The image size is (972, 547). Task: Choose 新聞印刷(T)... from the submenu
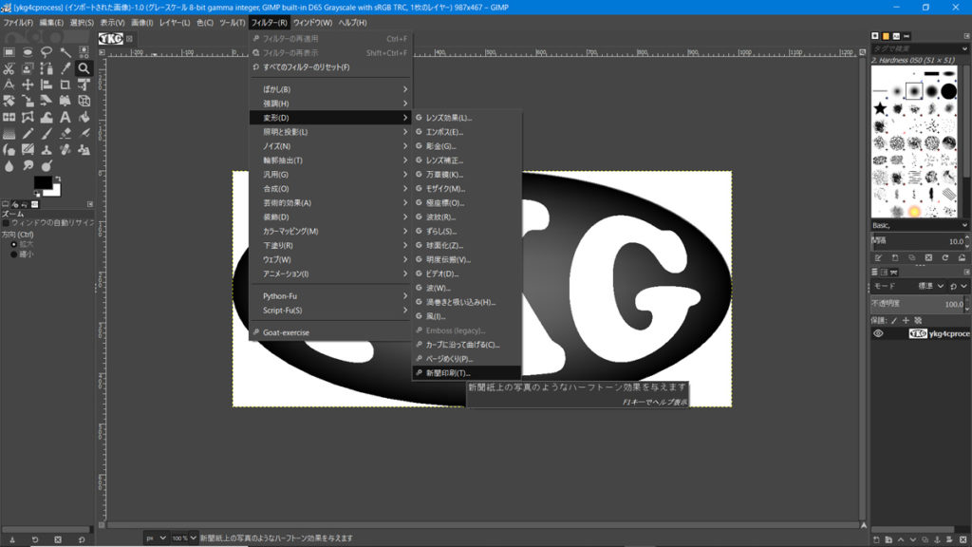click(466, 372)
